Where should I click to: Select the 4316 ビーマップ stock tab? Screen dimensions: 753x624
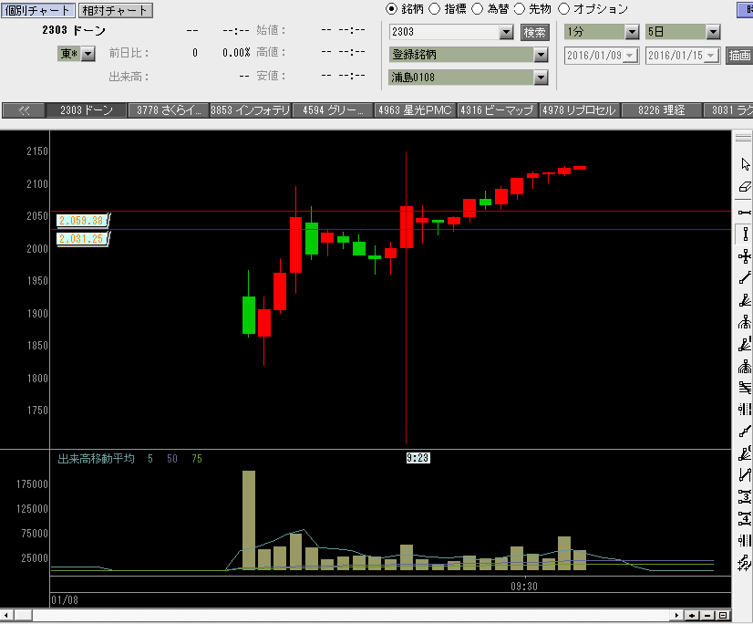coord(498,110)
